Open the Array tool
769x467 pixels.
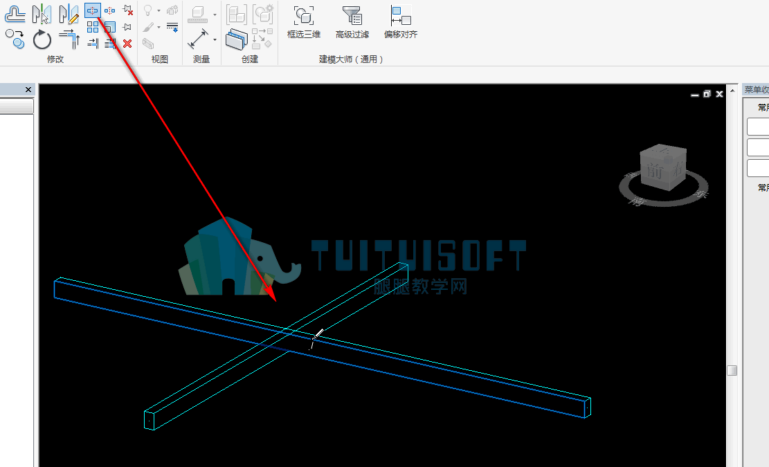coord(92,27)
